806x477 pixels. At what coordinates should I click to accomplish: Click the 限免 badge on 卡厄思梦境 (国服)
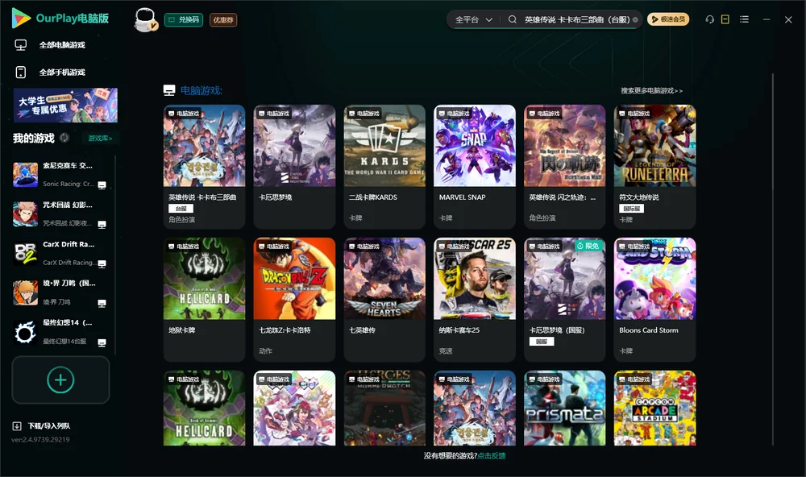point(588,247)
